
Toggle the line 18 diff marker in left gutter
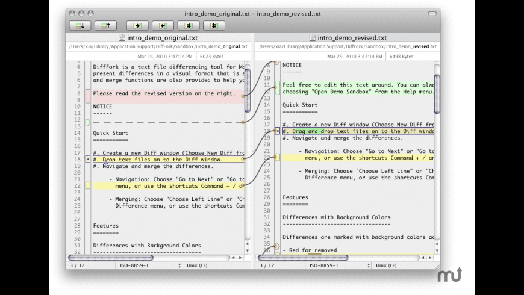click(x=88, y=160)
